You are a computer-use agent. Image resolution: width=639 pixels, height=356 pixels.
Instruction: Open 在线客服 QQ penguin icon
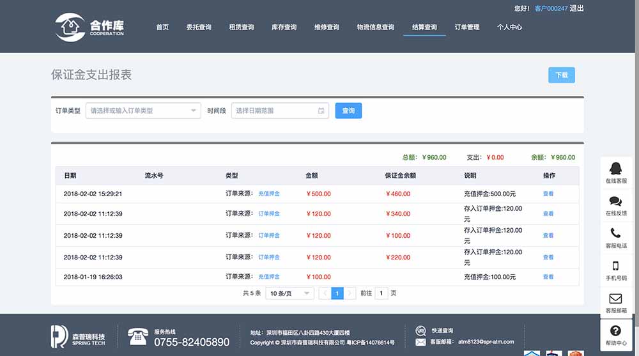(x=615, y=168)
